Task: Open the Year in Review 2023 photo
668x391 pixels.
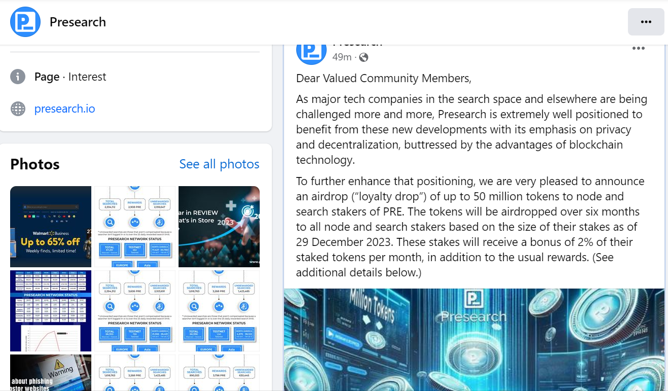Action: click(x=219, y=227)
